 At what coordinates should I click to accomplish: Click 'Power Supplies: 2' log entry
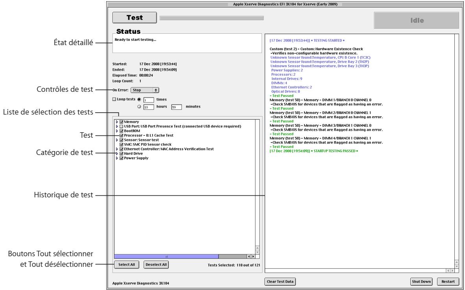click(287, 70)
